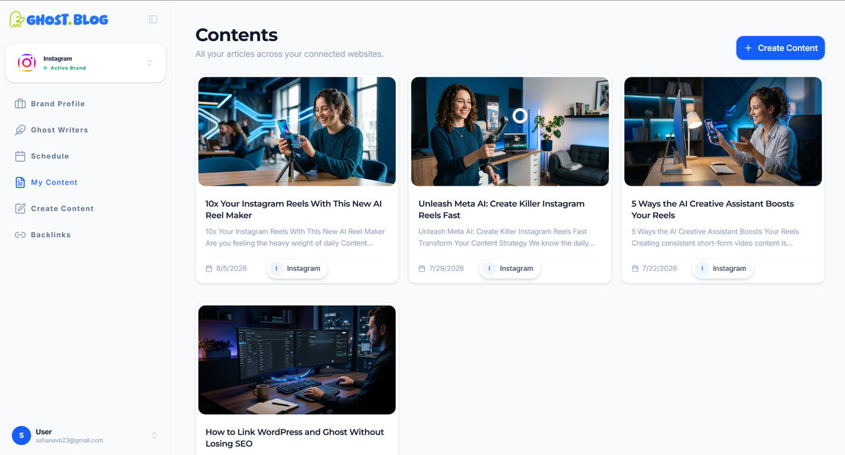Image resolution: width=845 pixels, height=455 pixels.
Task: Click the date 7/29/2026
Action: [x=447, y=269]
